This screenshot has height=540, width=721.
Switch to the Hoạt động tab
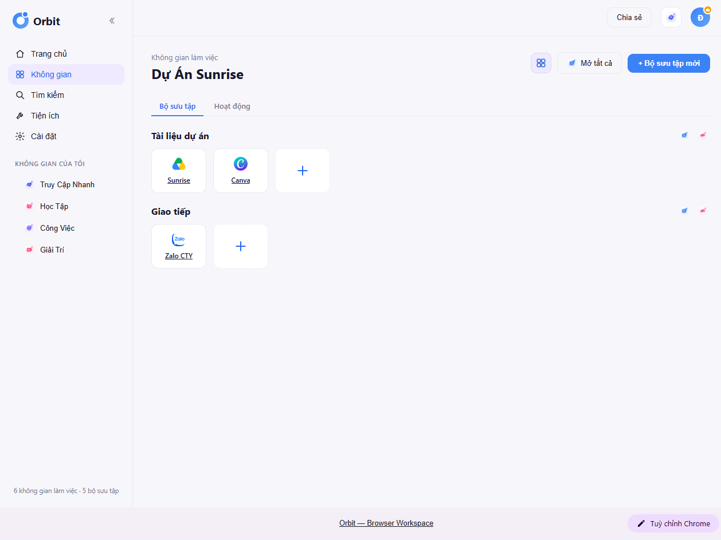232,107
